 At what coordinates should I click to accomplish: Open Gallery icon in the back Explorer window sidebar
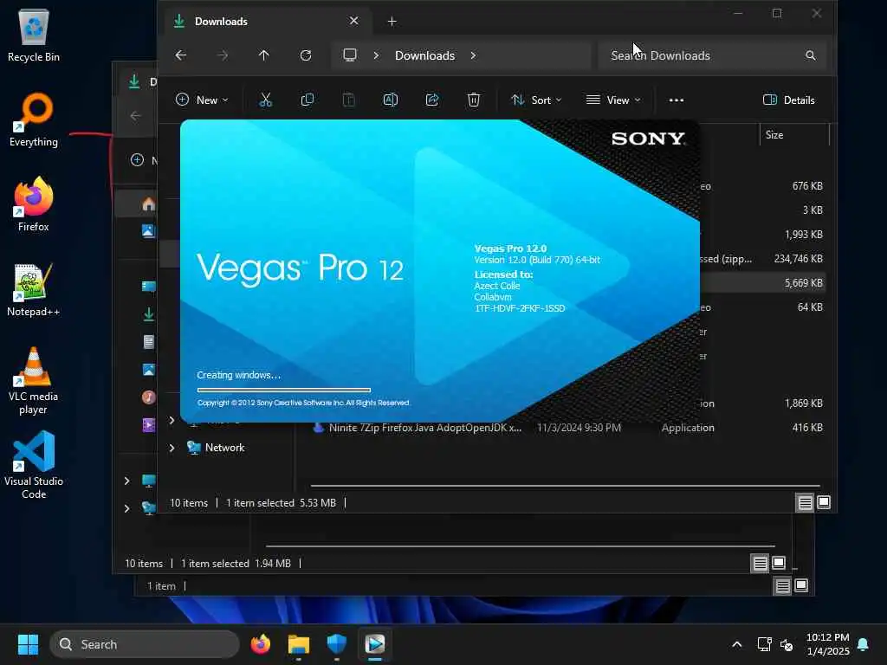point(148,230)
